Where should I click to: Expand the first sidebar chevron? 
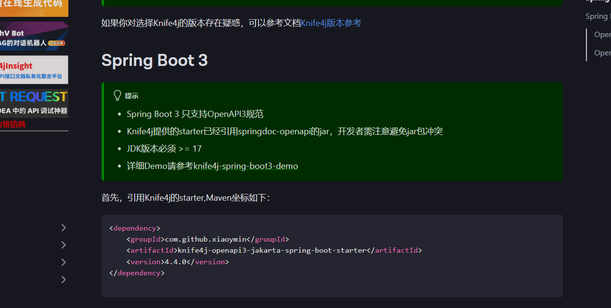point(63,227)
